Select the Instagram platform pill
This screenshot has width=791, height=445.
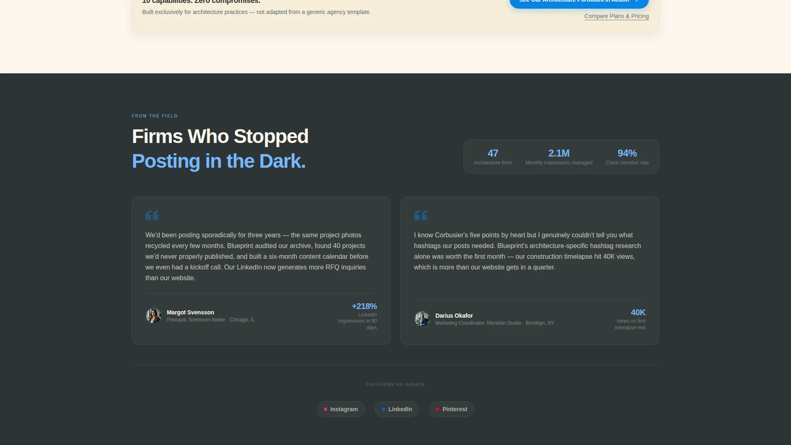coord(341,409)
